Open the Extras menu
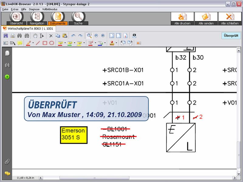This screenshot has width=243, height=182. pyautogui.click(x=15, y=9)
